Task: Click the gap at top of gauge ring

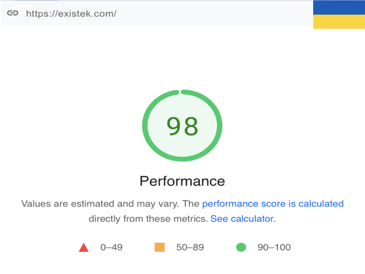Action: pos(180,92)
